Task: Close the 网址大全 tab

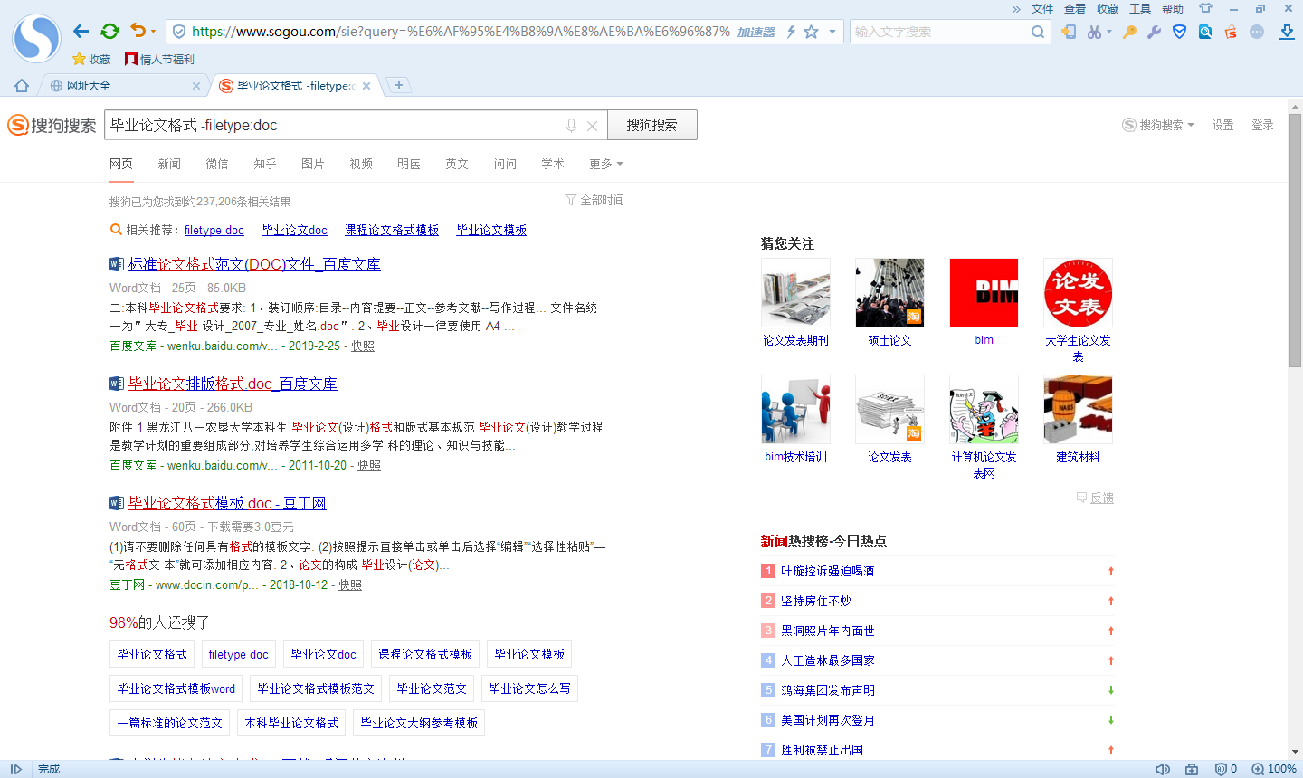Action: (196, 86)
